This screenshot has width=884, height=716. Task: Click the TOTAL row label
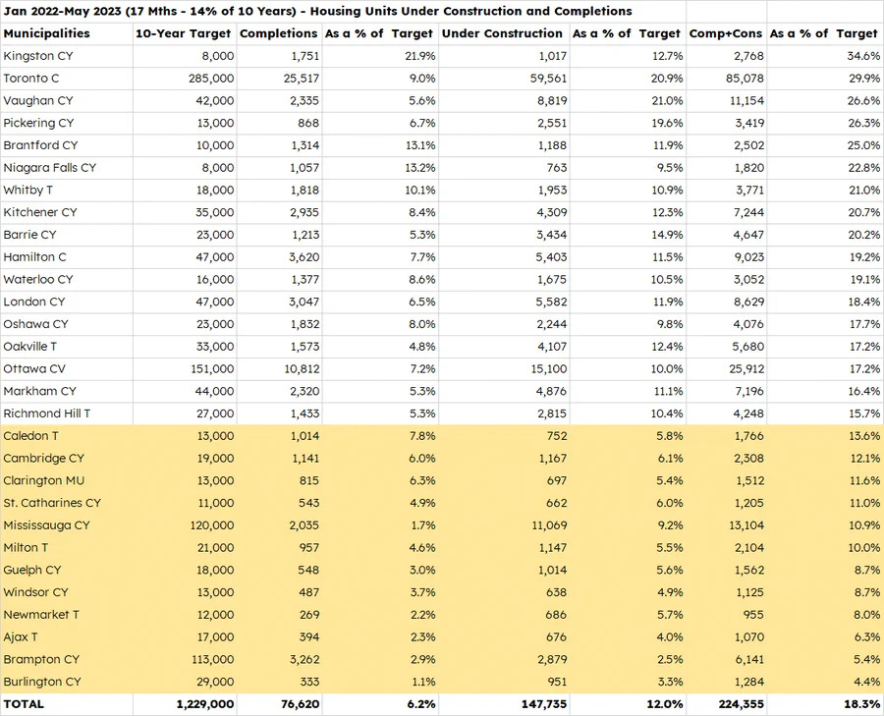[24, 704]
